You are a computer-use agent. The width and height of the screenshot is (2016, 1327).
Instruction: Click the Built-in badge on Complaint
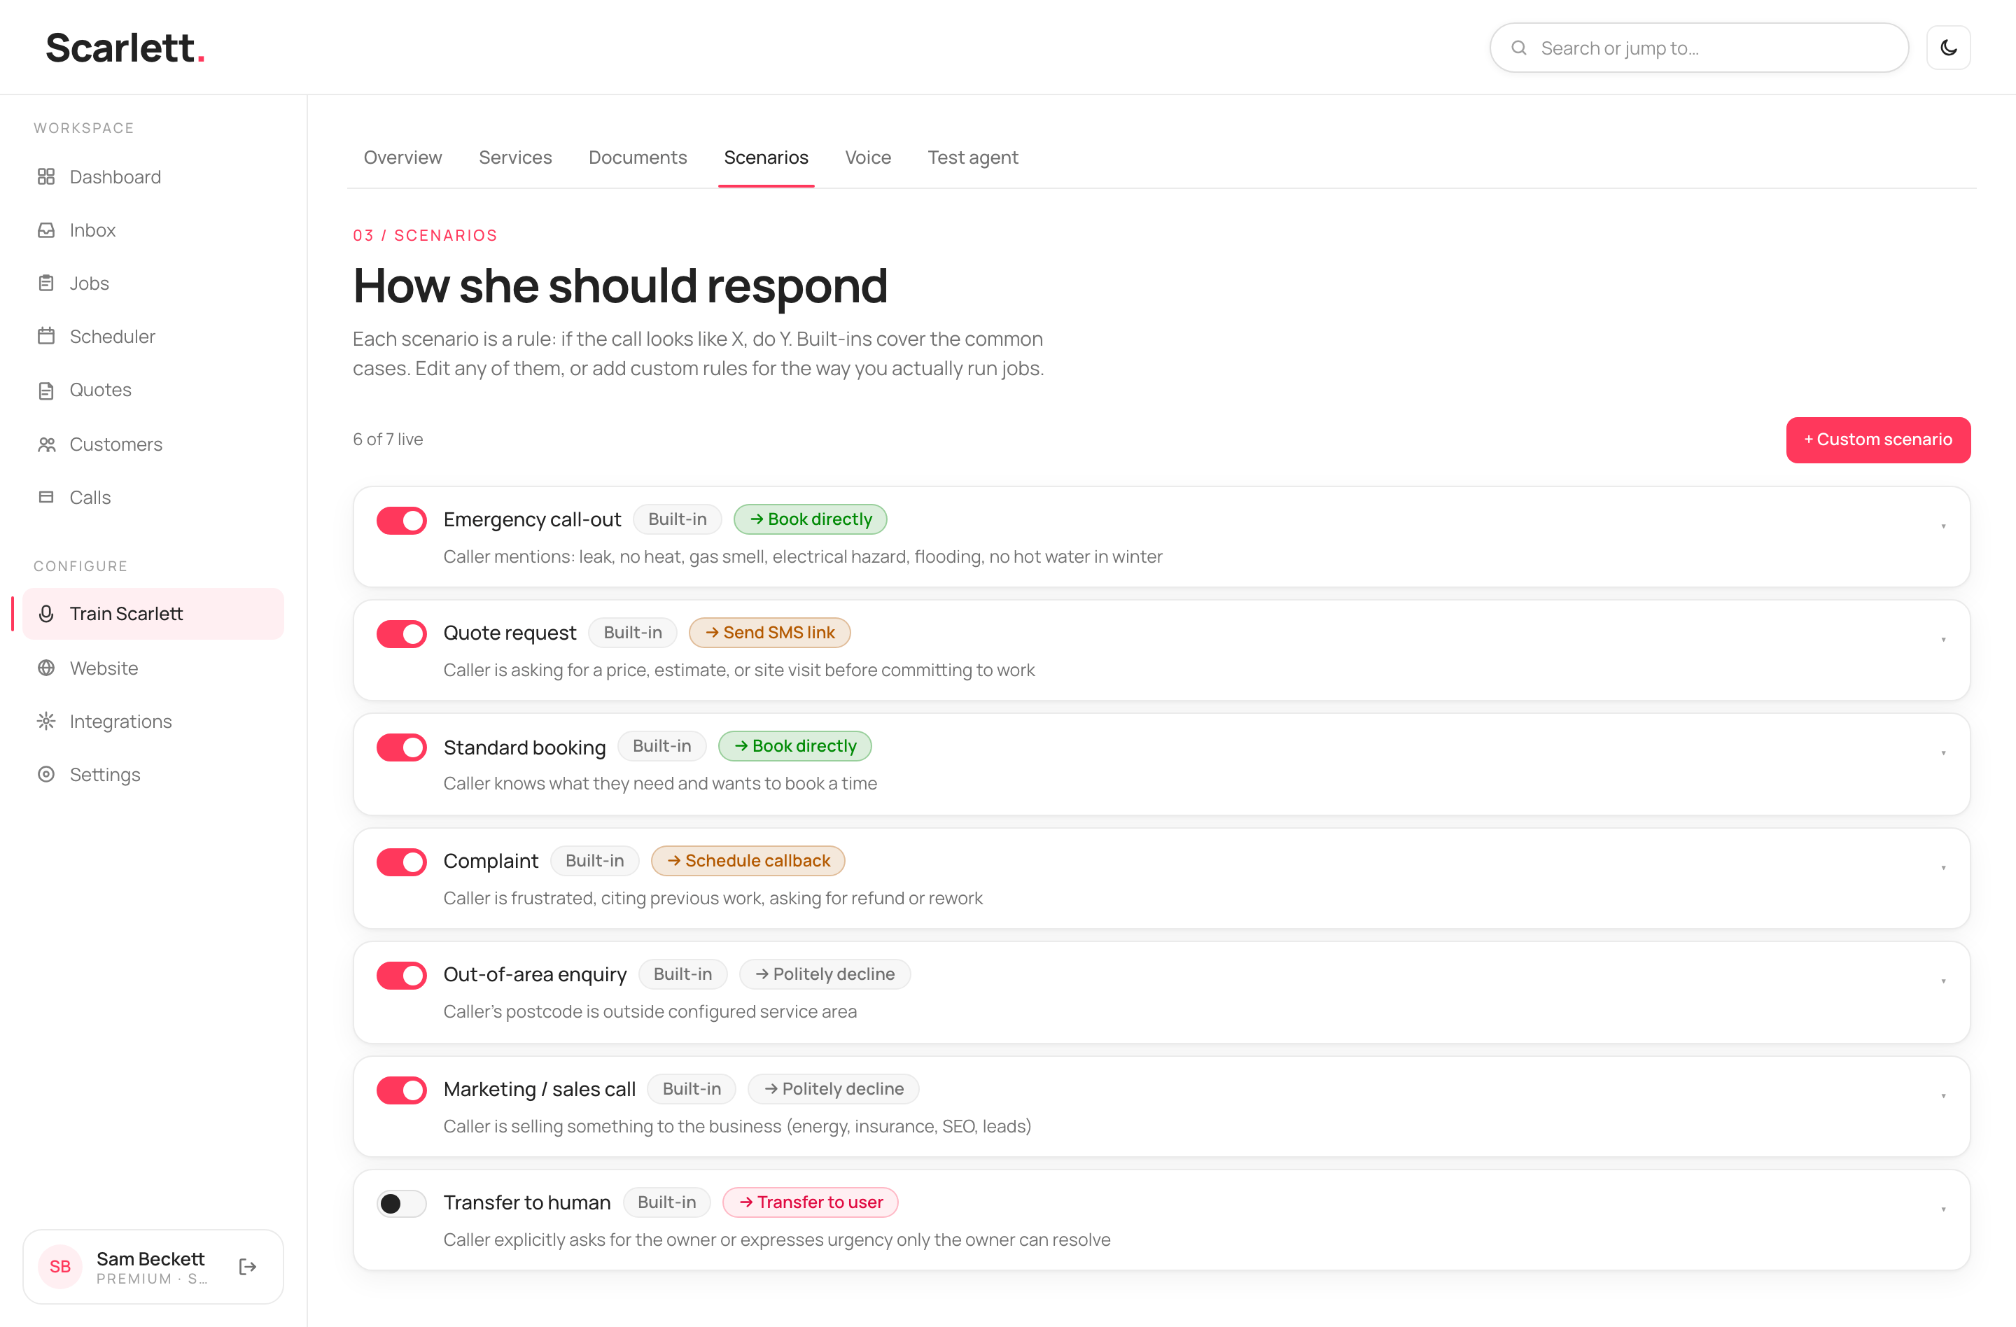(x=594, y=860)
